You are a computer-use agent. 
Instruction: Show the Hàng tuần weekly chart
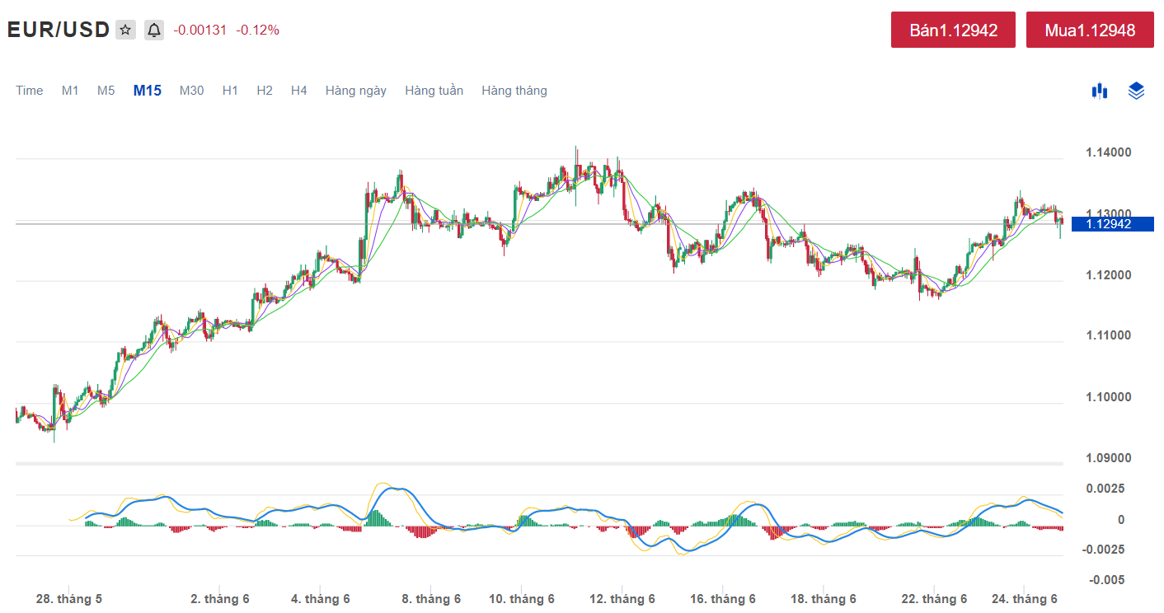click(434, 91)
